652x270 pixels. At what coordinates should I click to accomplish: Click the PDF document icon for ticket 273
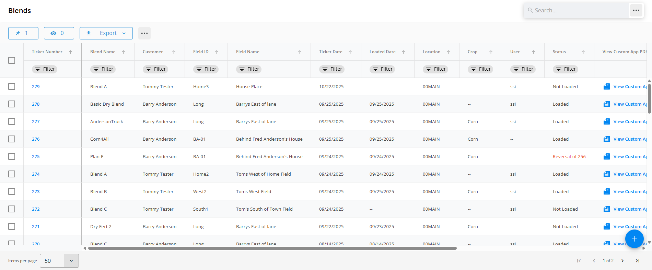[607, 191]
